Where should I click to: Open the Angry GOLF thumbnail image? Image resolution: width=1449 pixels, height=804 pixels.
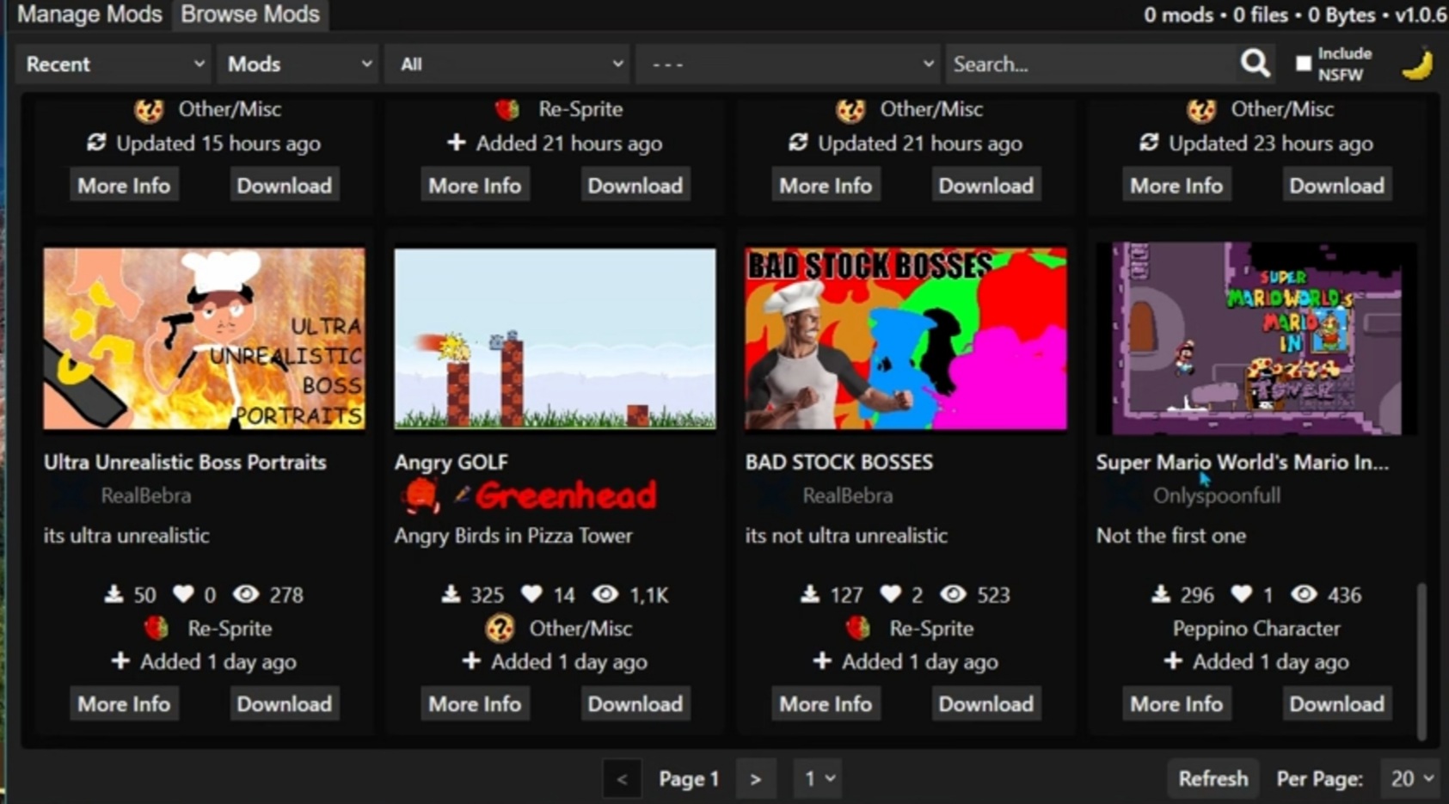coord(555,339)
